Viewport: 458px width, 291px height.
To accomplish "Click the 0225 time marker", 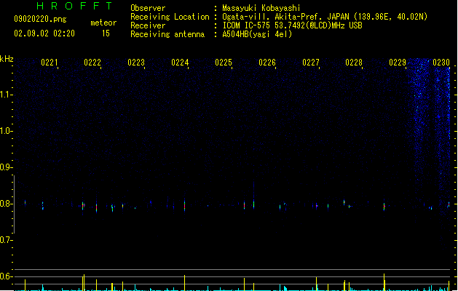I will [224, 63].
